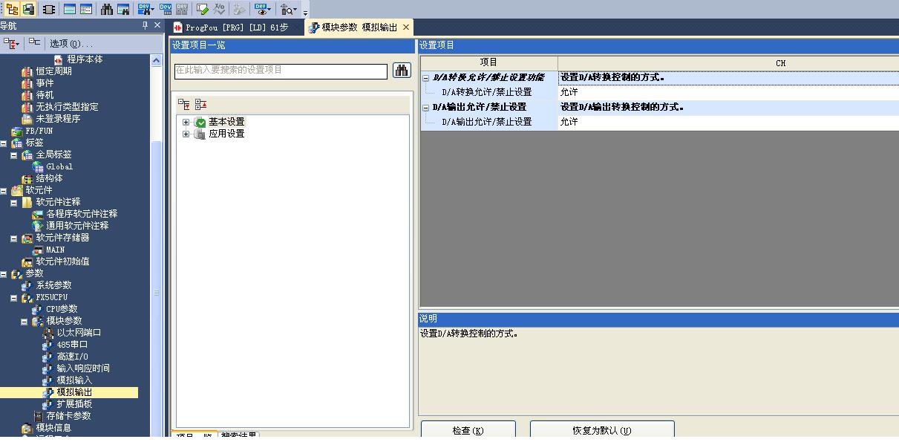Click the binoculars find icon in the top toolbar

107,9
